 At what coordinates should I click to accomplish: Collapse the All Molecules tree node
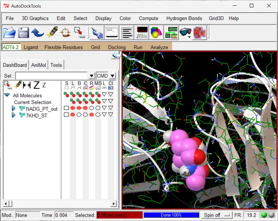[x=7, y=95]
